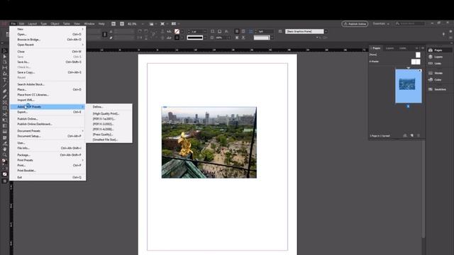The image size is (454, 255).
Task: Choose Exit at the bottom of the File menu
Action: [48, 178]
